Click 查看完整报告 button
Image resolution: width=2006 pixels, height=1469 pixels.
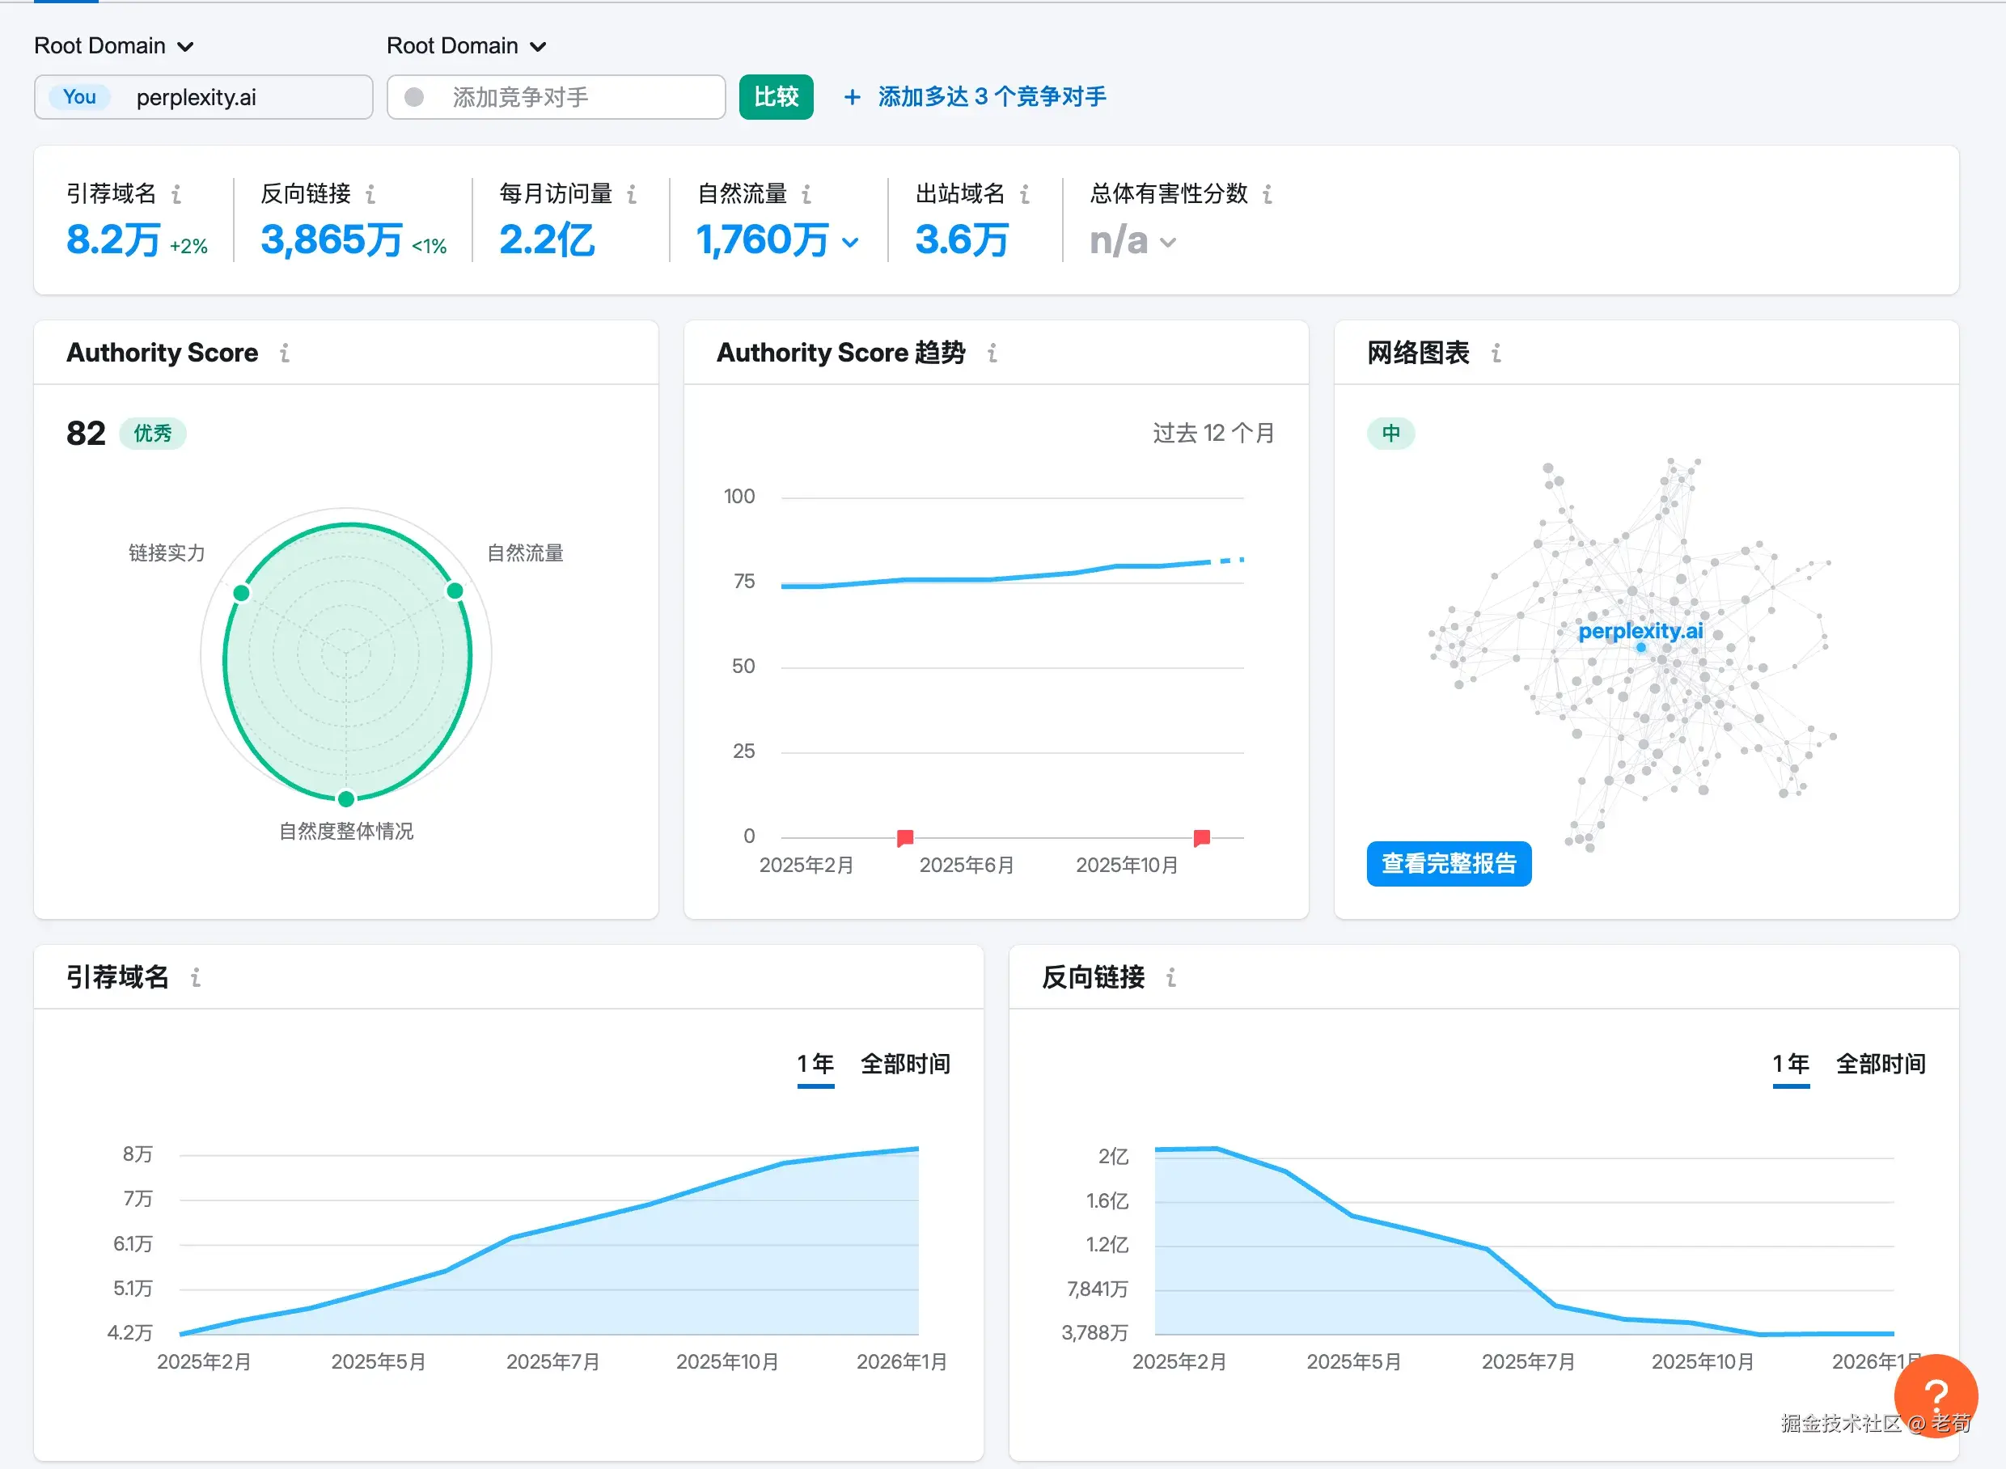coord(1449,862)
